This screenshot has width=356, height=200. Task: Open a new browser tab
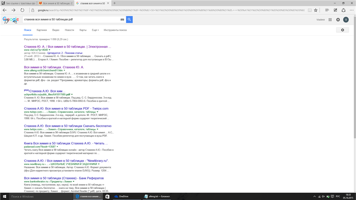(114, 3)
